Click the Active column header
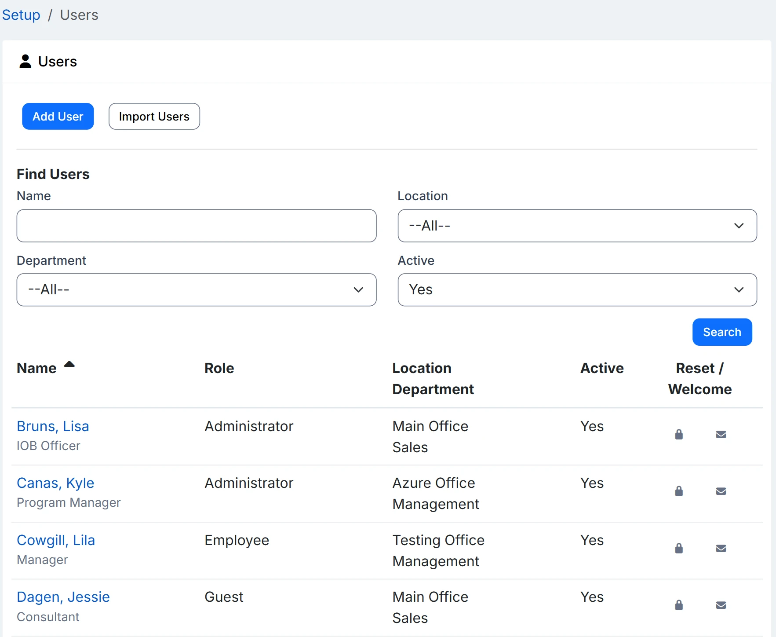 coord(602,368)
